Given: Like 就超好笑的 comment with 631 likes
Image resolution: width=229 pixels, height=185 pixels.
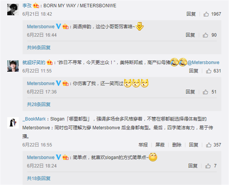Looking at the screenshot, I should (208, 71).
